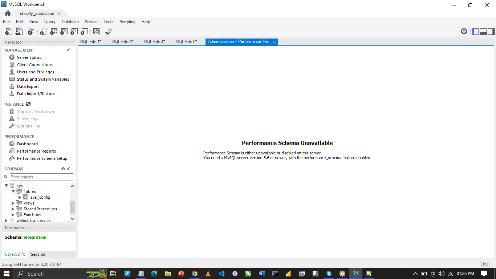
Task: Click the Startup / Shutdown item
Action: pos(36,112)
